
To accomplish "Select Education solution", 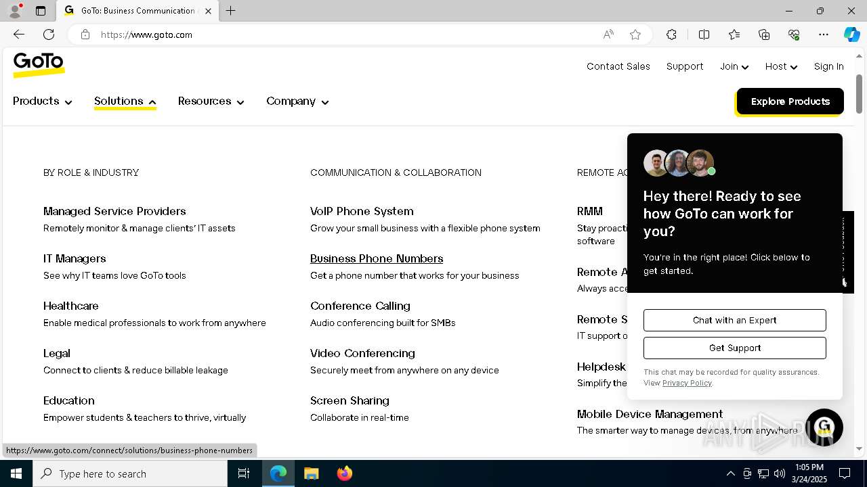I will click(69, 400).
